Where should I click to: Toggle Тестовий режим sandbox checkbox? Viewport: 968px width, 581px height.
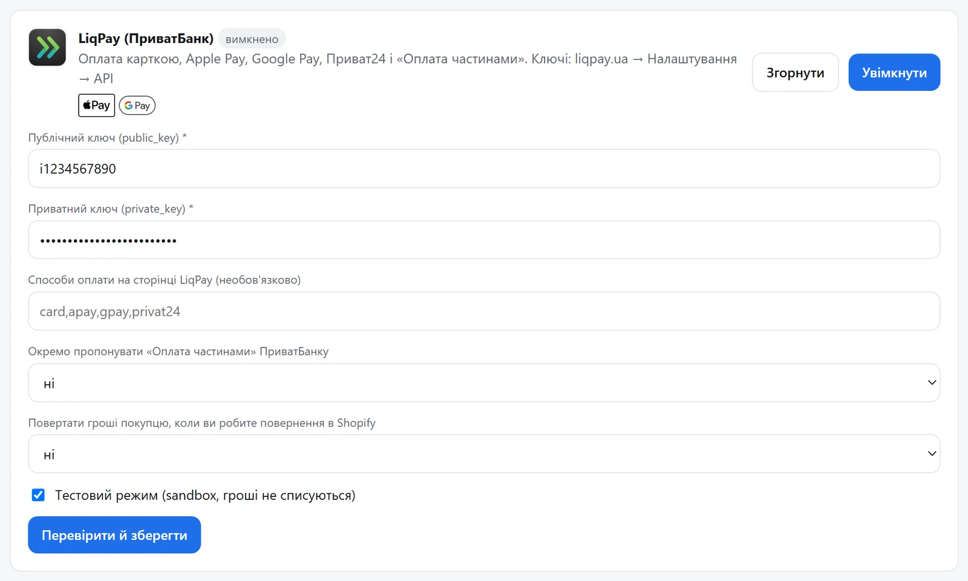38,495
